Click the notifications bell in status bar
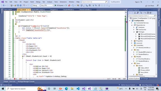Image resolution: width=161 pixels, height=91 pixels. [x=158, y=85]
